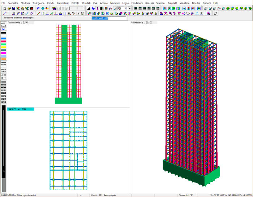Viewport: 253px width, 197px height.
Task: Open the Carpenterie menu
Action: (x=63, y=3)
